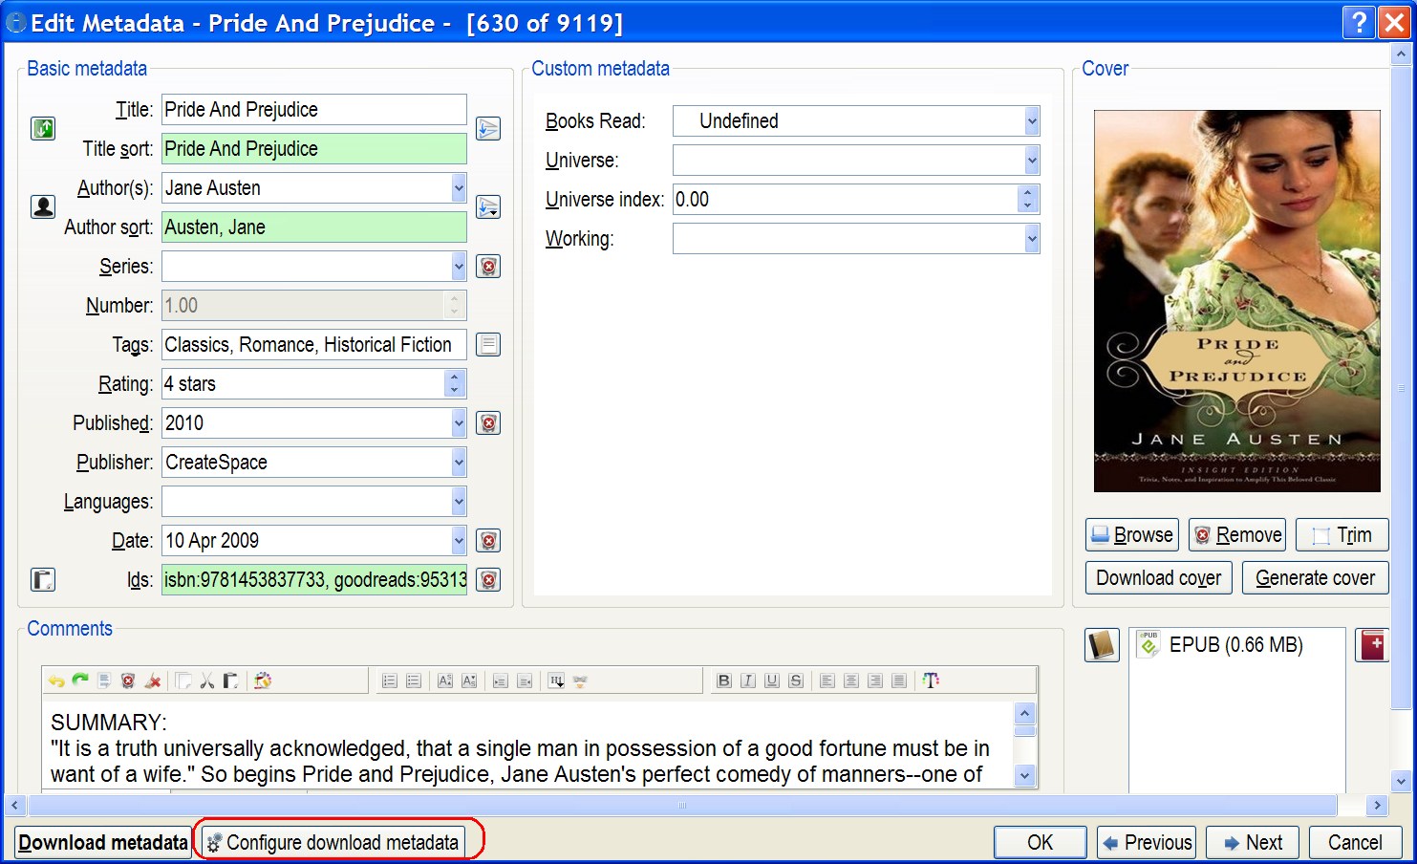Browse for a cover image

click(x=1132, y=535)
